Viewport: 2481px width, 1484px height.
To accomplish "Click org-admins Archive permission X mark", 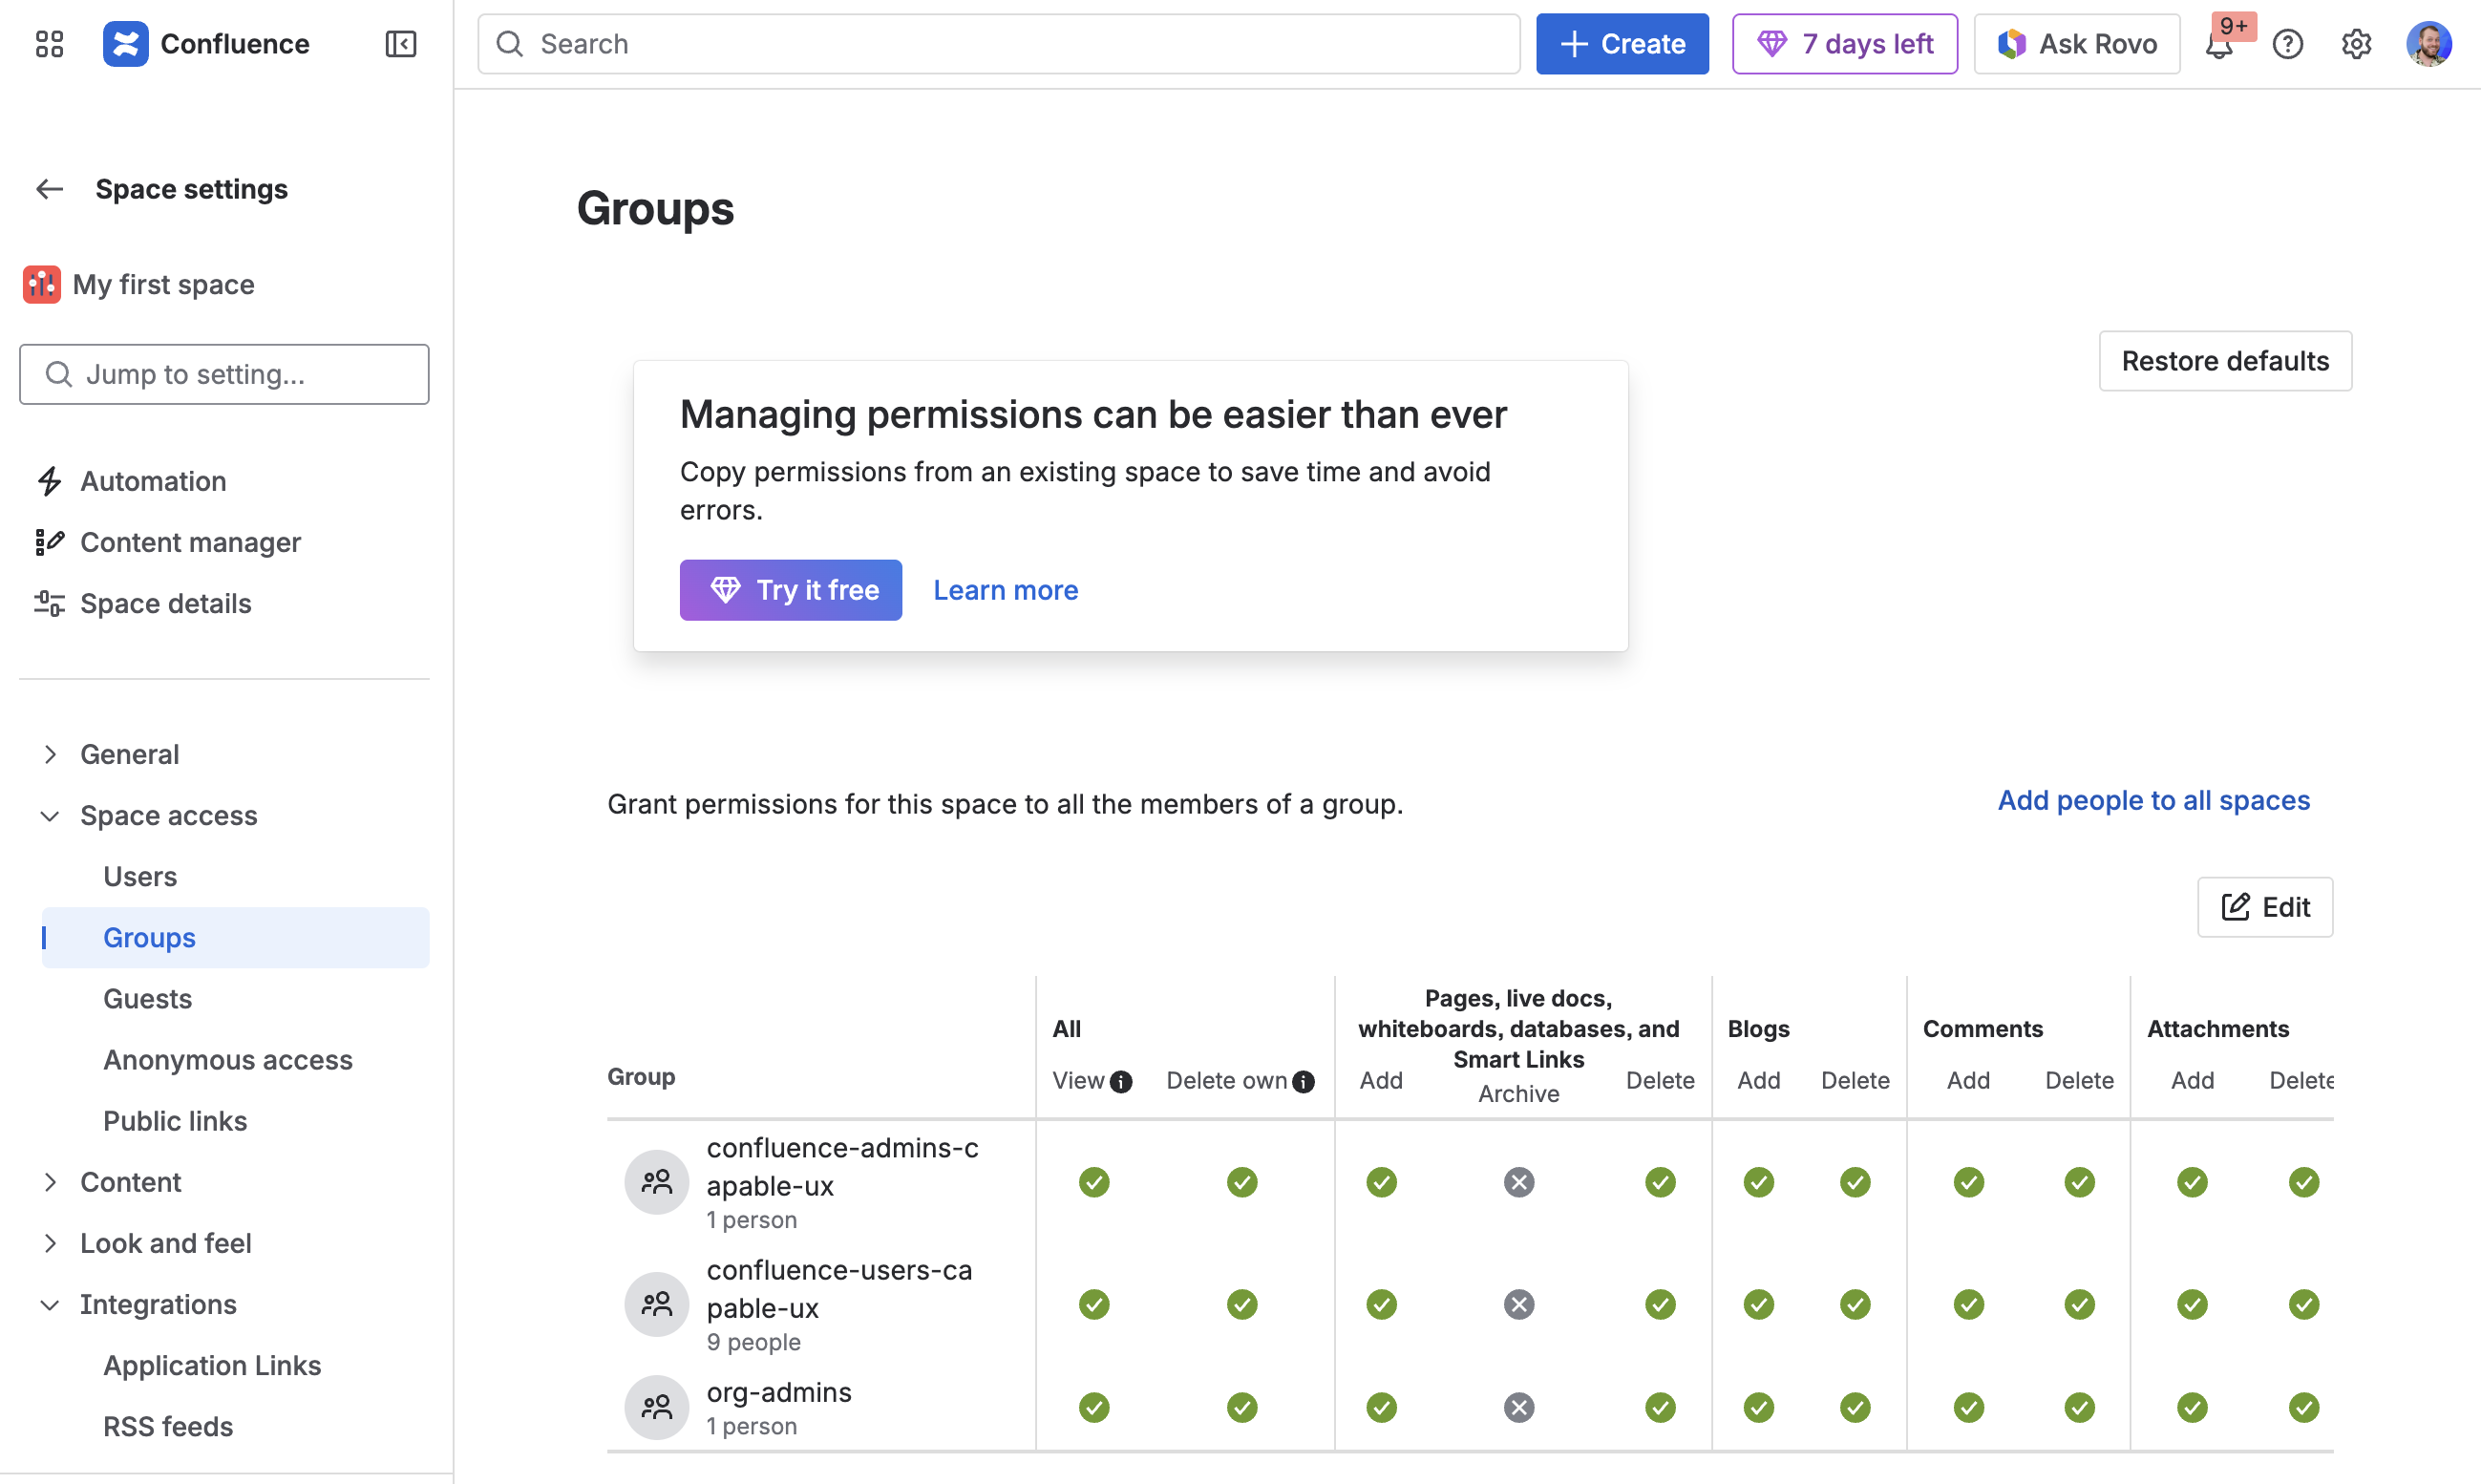I will pos(1518,1407).
